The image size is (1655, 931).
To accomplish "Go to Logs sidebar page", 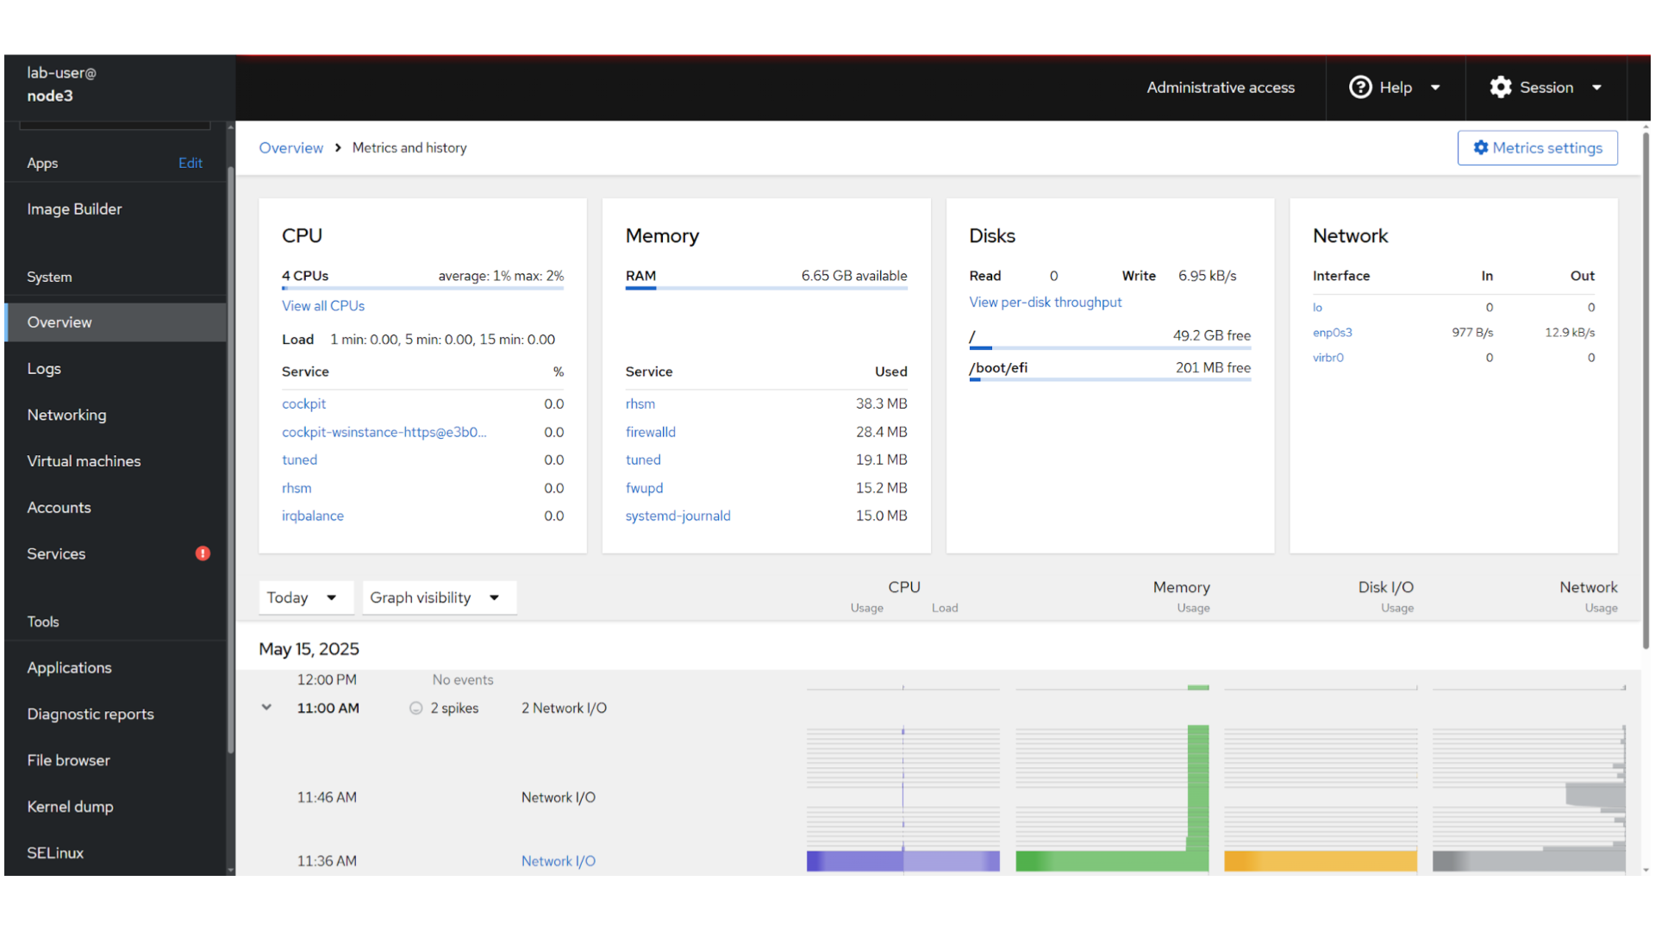I will (44, 368).
